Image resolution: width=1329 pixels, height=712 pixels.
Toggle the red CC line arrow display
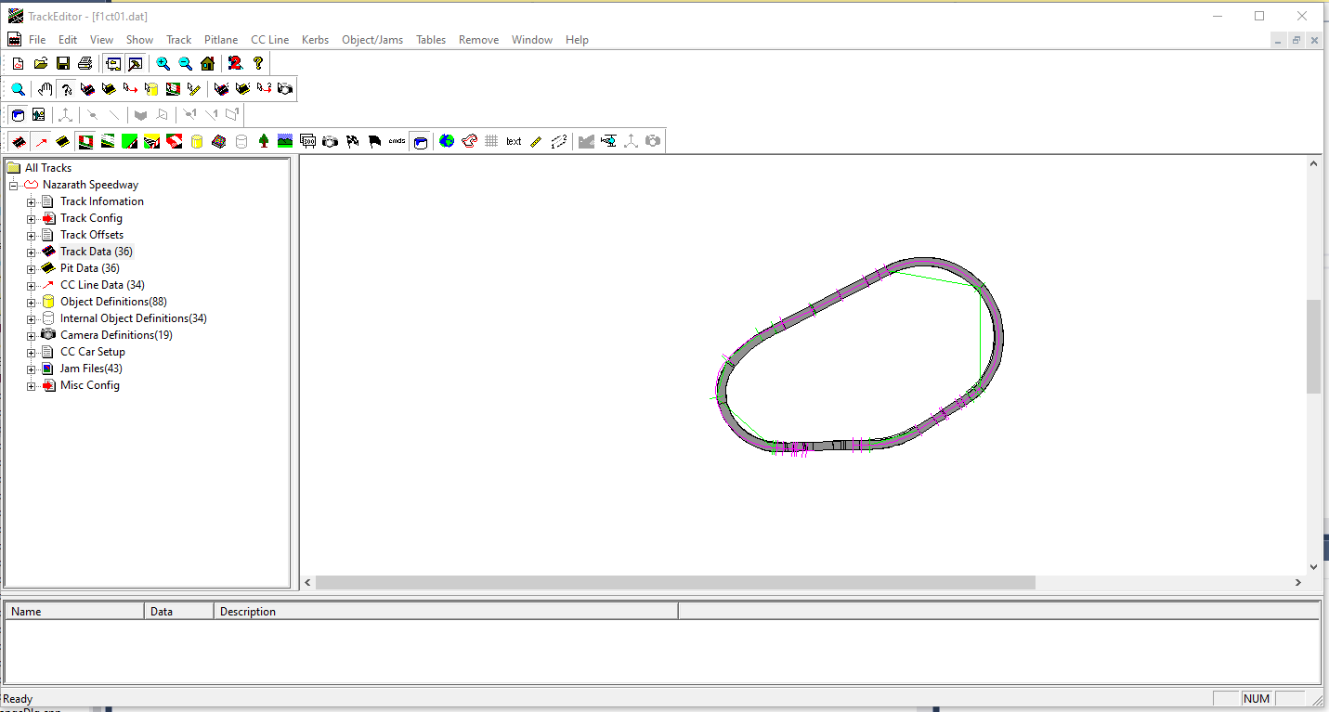(41, 141)
